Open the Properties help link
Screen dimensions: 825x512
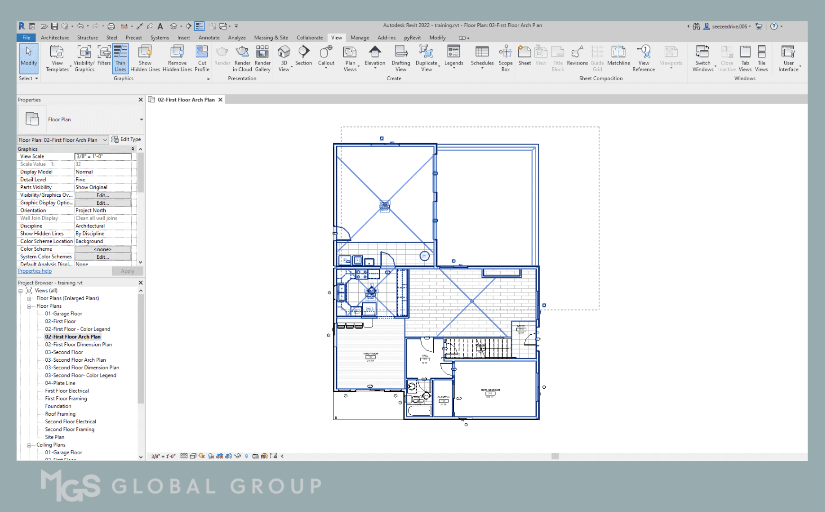(34, 270)
